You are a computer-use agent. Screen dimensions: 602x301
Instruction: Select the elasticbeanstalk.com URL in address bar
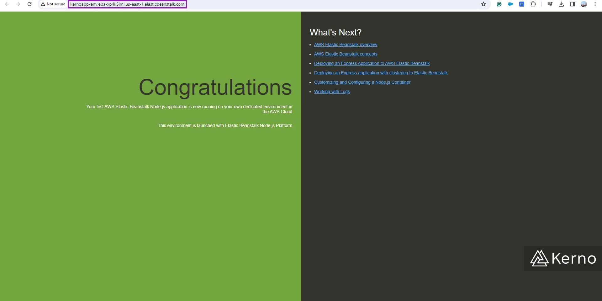coord(127,4)
